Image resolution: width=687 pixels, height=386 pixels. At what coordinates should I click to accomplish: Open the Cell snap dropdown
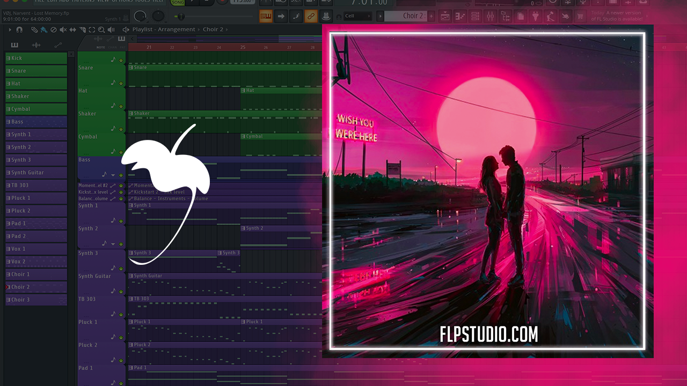pos(357,16)
